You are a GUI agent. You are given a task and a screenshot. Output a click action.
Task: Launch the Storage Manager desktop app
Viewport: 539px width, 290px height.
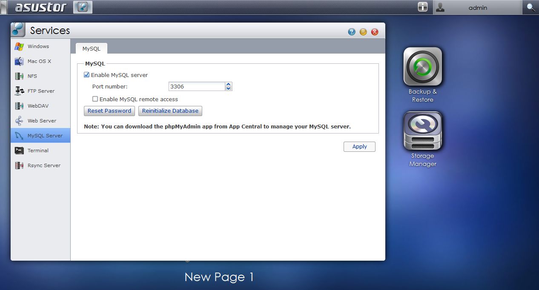point(422,131)
